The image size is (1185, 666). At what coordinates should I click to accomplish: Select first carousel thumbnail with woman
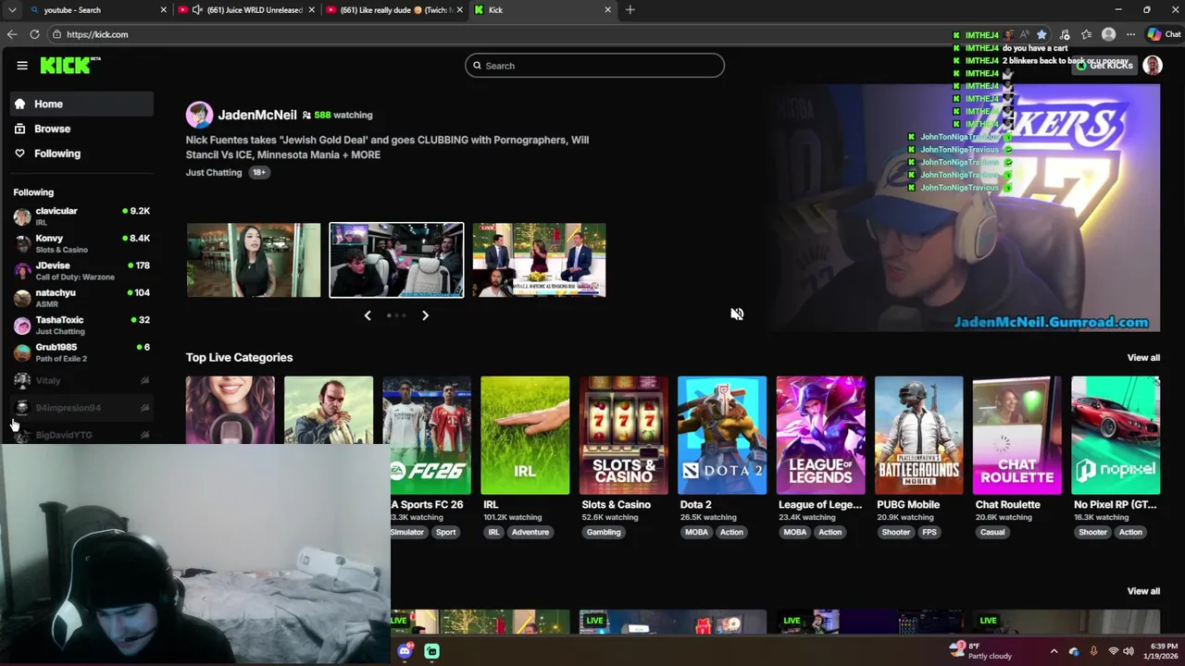(254, 260)
